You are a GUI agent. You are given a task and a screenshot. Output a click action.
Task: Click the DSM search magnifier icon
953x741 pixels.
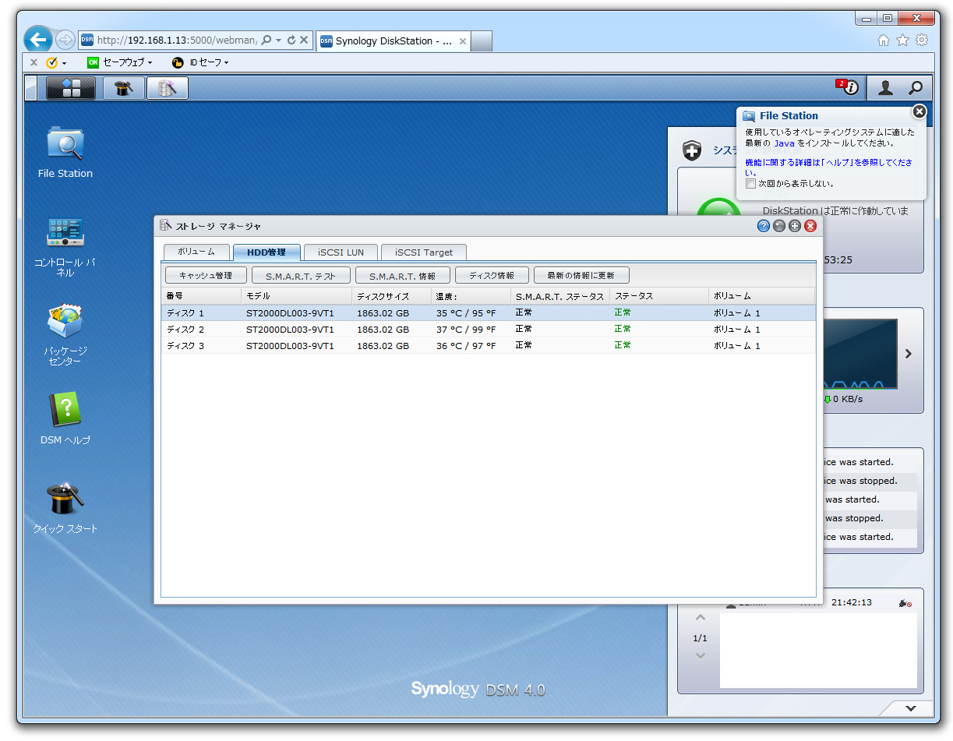[916, 88]
